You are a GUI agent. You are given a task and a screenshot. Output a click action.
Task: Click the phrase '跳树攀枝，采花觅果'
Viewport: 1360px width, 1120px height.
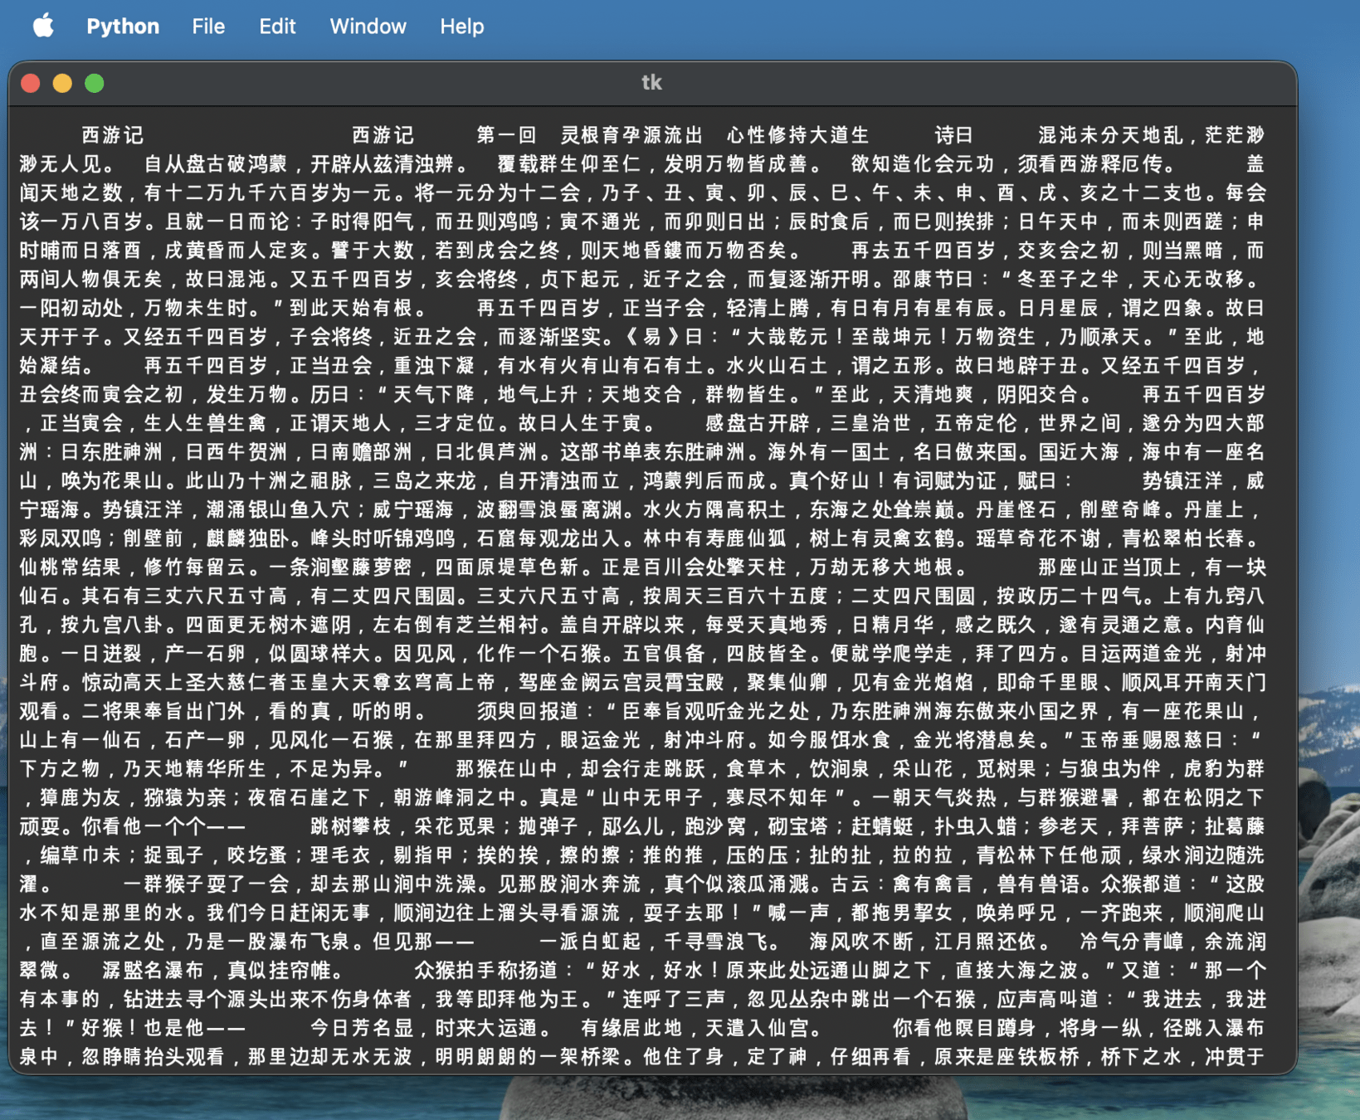coord(403,828)
